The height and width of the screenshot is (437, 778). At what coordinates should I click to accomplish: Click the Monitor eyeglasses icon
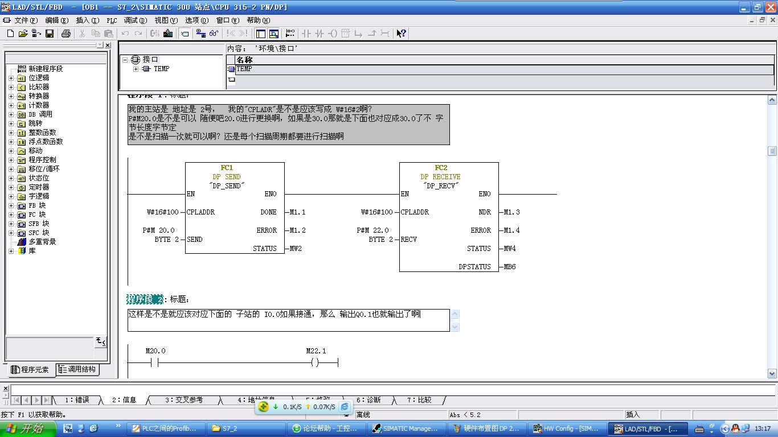[214, 34]
